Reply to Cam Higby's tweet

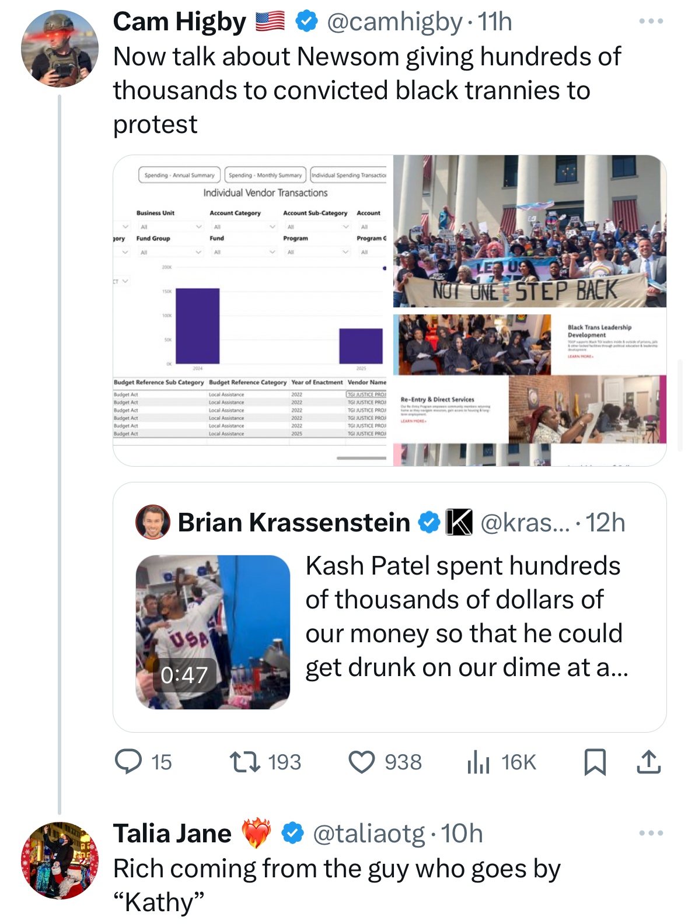[128, 762]
